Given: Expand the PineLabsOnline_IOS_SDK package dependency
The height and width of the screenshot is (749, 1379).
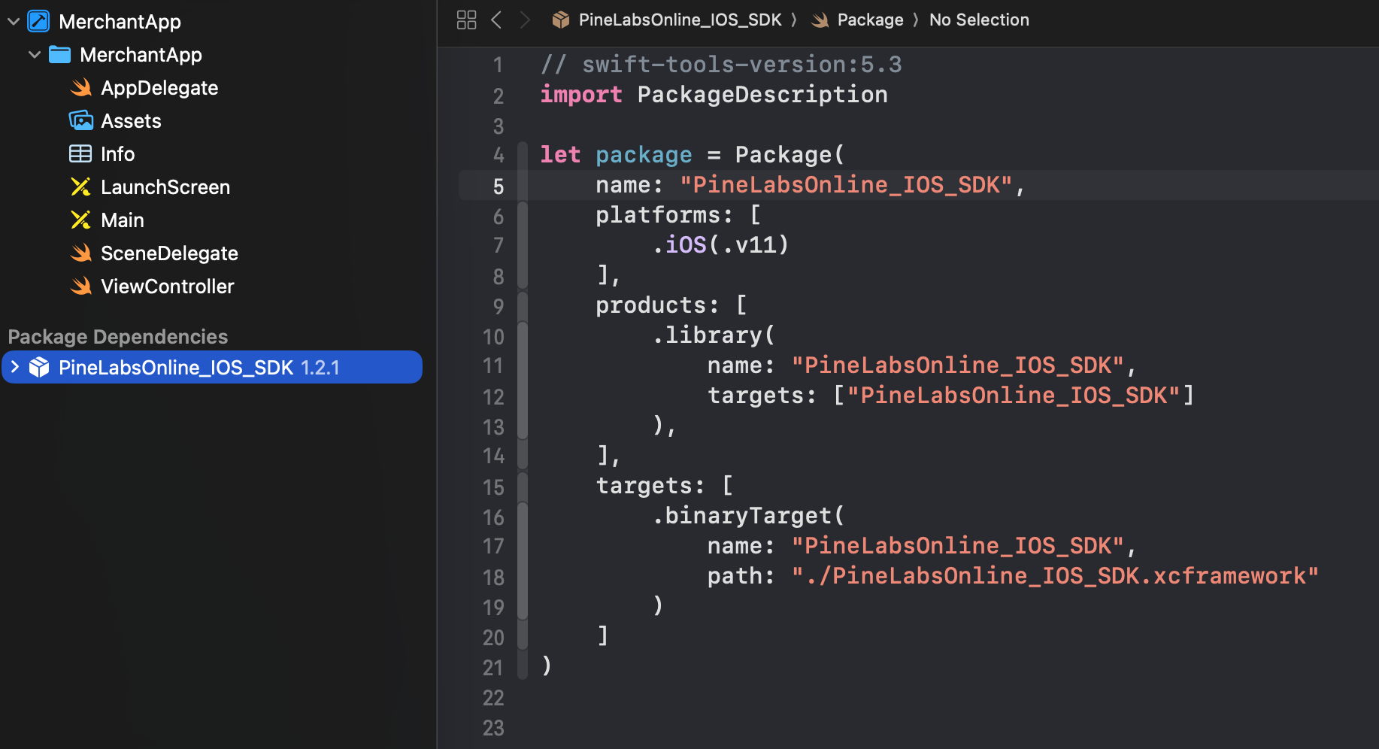Looking at the screenshot, I should (x=15, y=367).
